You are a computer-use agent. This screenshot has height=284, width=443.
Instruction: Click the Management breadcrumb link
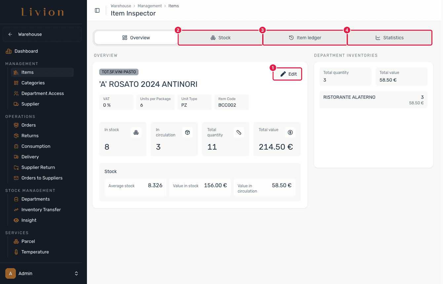(x=150, y=6)
